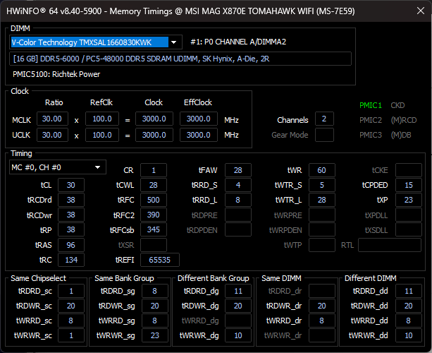Select the CR command rate field
This screenshot has height=353, width=432.
coord(154,170)
